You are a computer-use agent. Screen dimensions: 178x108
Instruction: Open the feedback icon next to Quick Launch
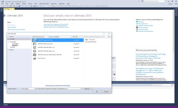(x=142, y=1)
